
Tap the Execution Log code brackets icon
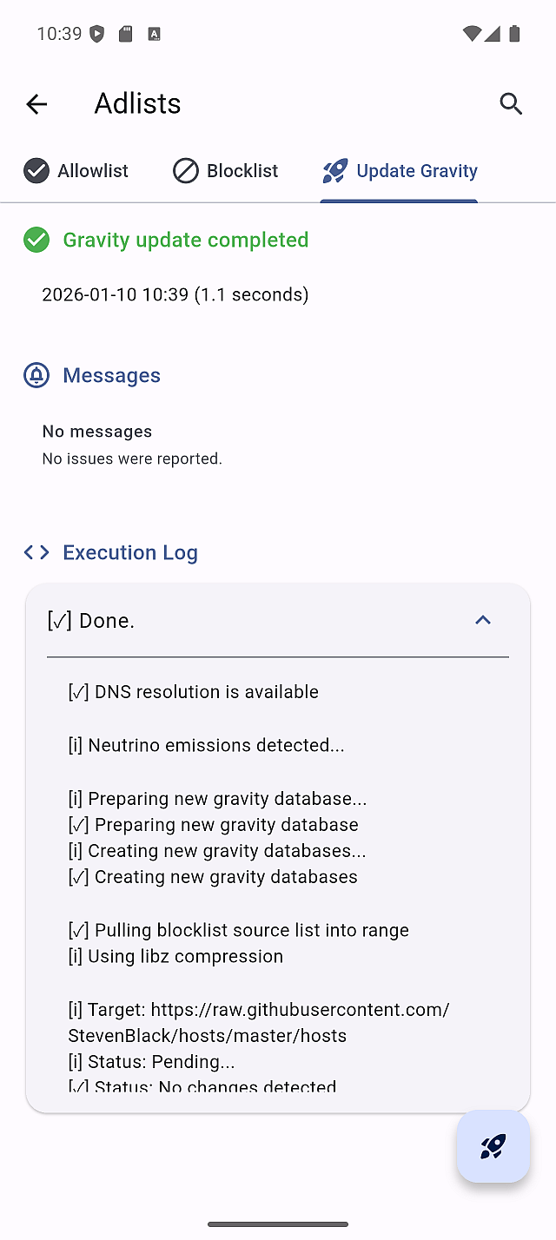pyautogui.click(x=36, y=552)
